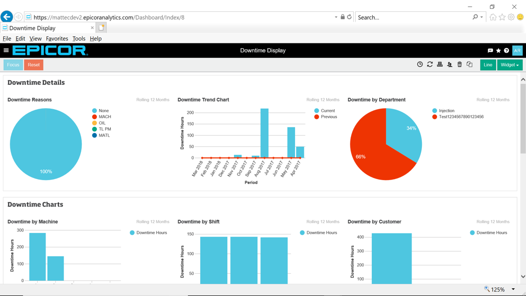Toggle None legend in Downtime Reasons

click(x=100, y=111)
